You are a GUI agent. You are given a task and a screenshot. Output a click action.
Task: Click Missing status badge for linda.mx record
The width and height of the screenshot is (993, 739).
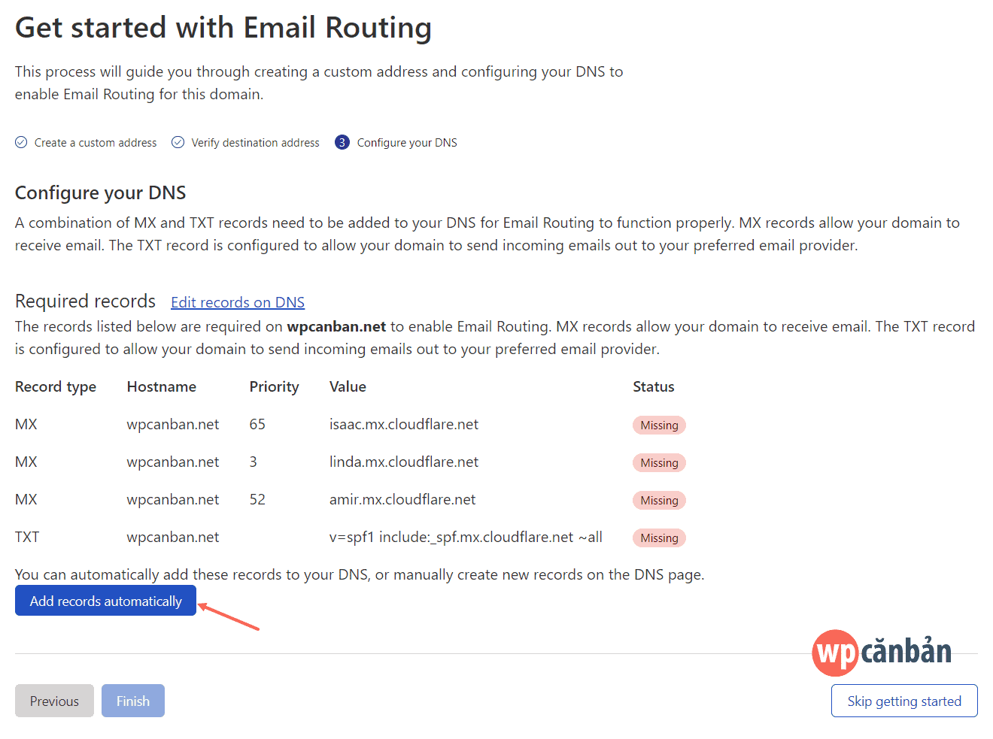(x=659, y=463)
